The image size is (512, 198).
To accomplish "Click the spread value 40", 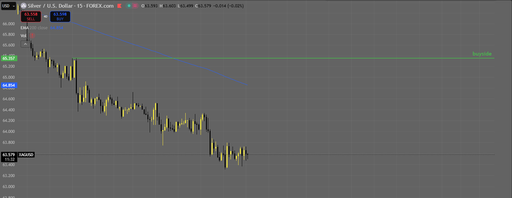I will (45, 17).
